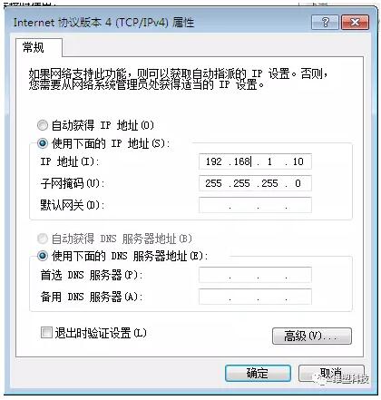The height and width of the screenshot is (400, 381).
Task: Click the IP 地址 input field
Action: (255, 161)
